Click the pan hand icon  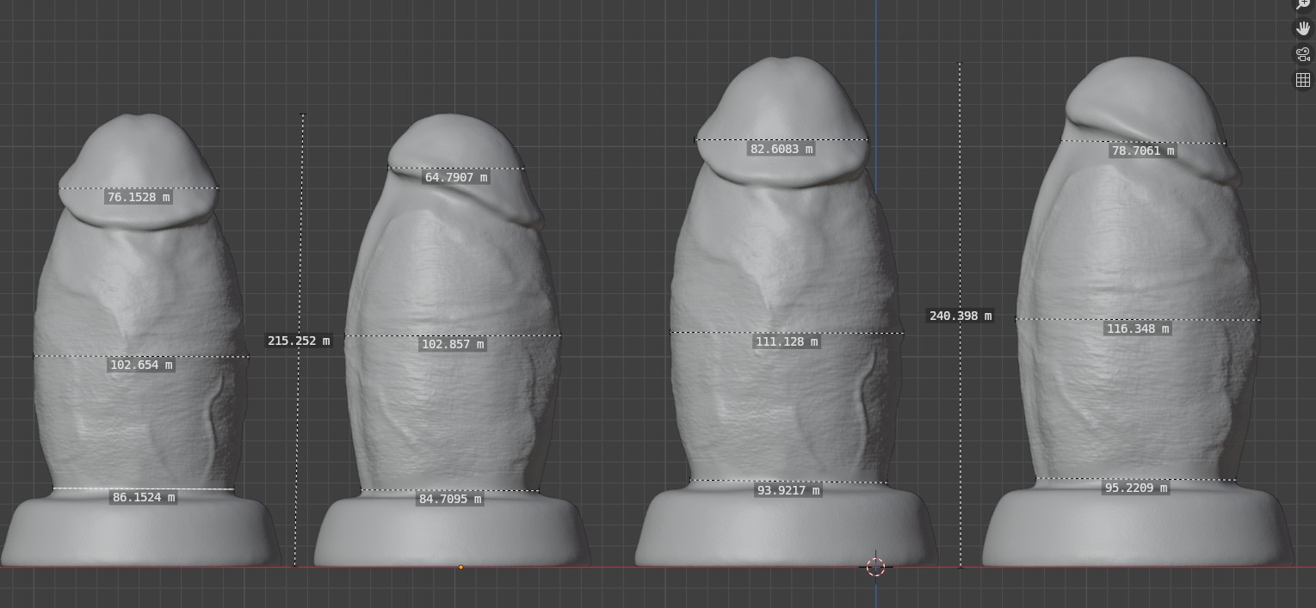pyautogui.click(x=1302, y=28)
